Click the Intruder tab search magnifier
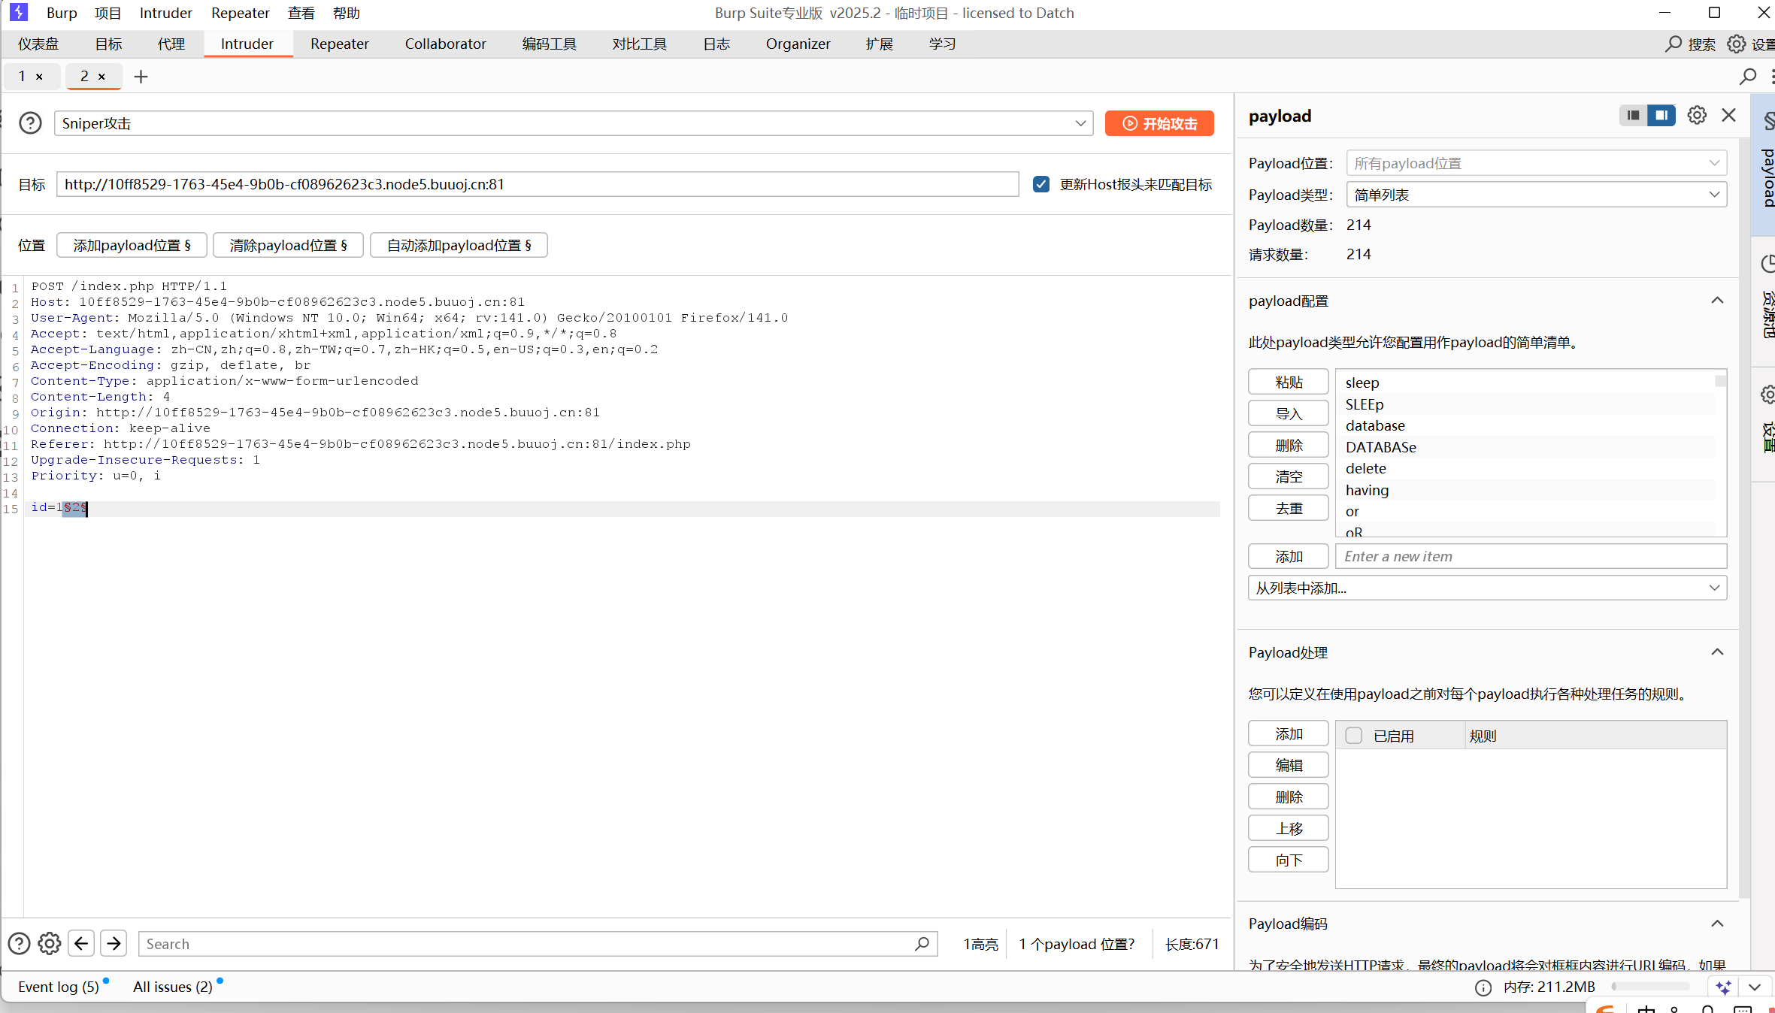The image size is (1775, 1013). pyautogui.click(x=1748, y=77)
